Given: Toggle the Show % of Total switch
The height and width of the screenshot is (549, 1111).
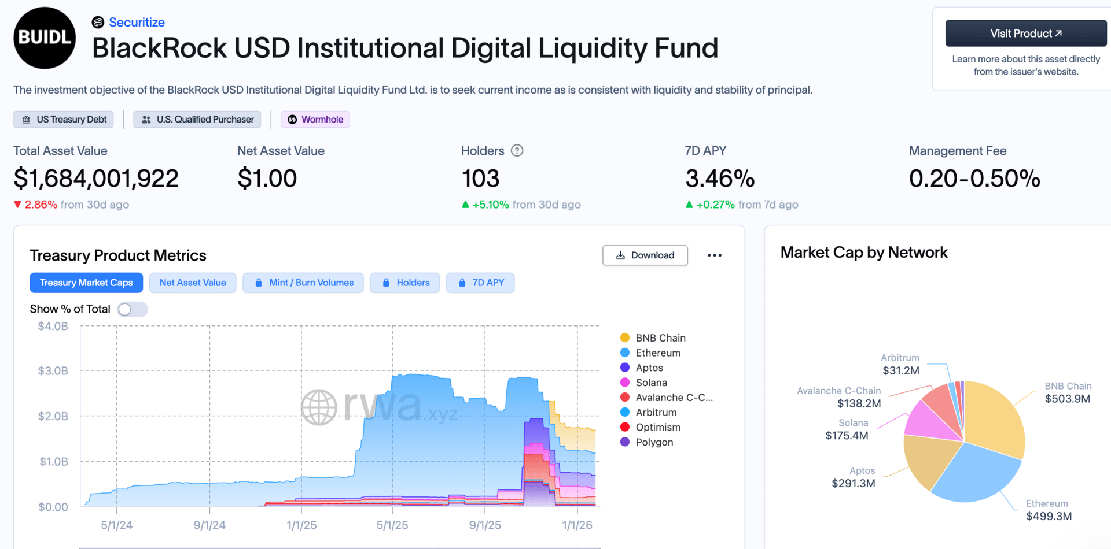Looking at the screenshot, I should [132, 309].
